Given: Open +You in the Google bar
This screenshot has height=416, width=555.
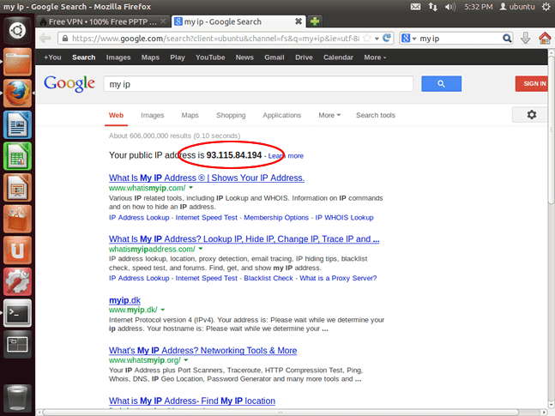Looking at the screenshot, I should (x=52, y=57).
